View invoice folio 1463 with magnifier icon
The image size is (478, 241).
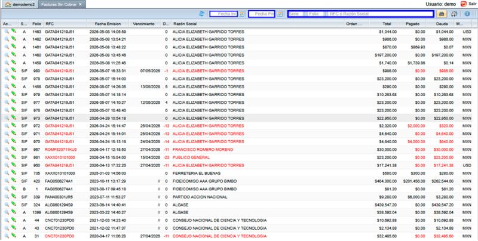pyautogui.click(x=7, y=31)
